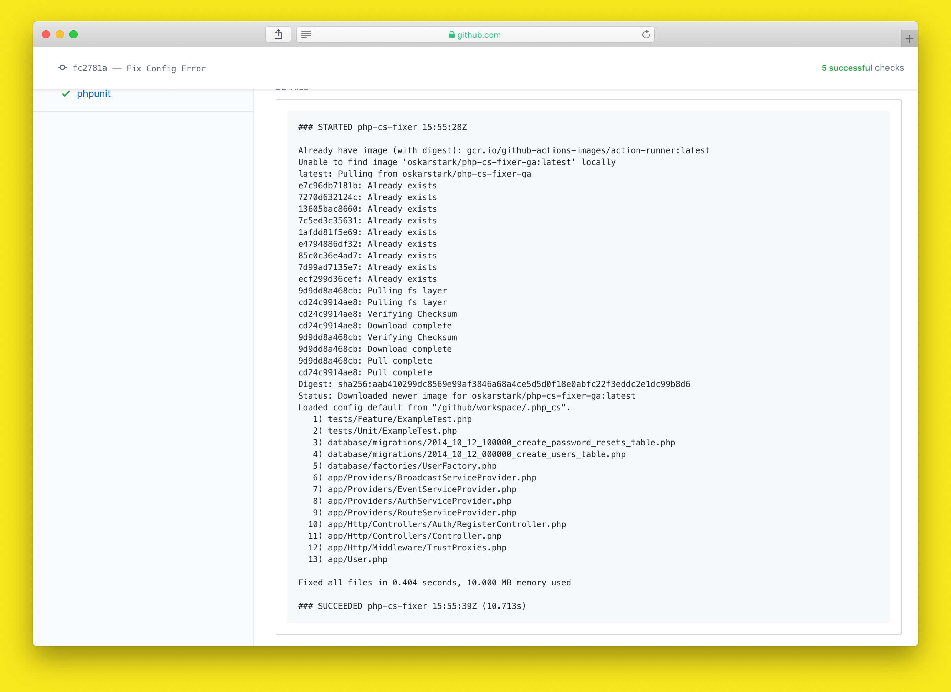Click the Fix Config Error commit title

(166, 68)
